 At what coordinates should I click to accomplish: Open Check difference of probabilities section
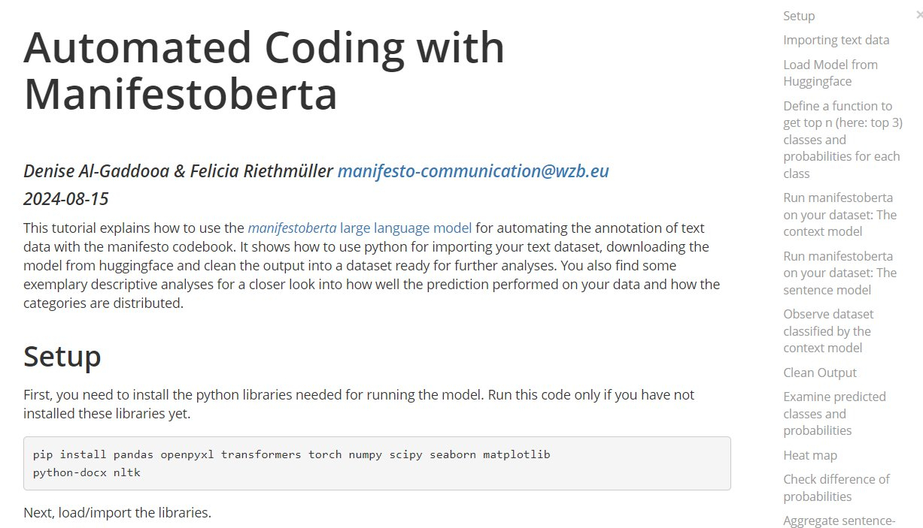836,487
